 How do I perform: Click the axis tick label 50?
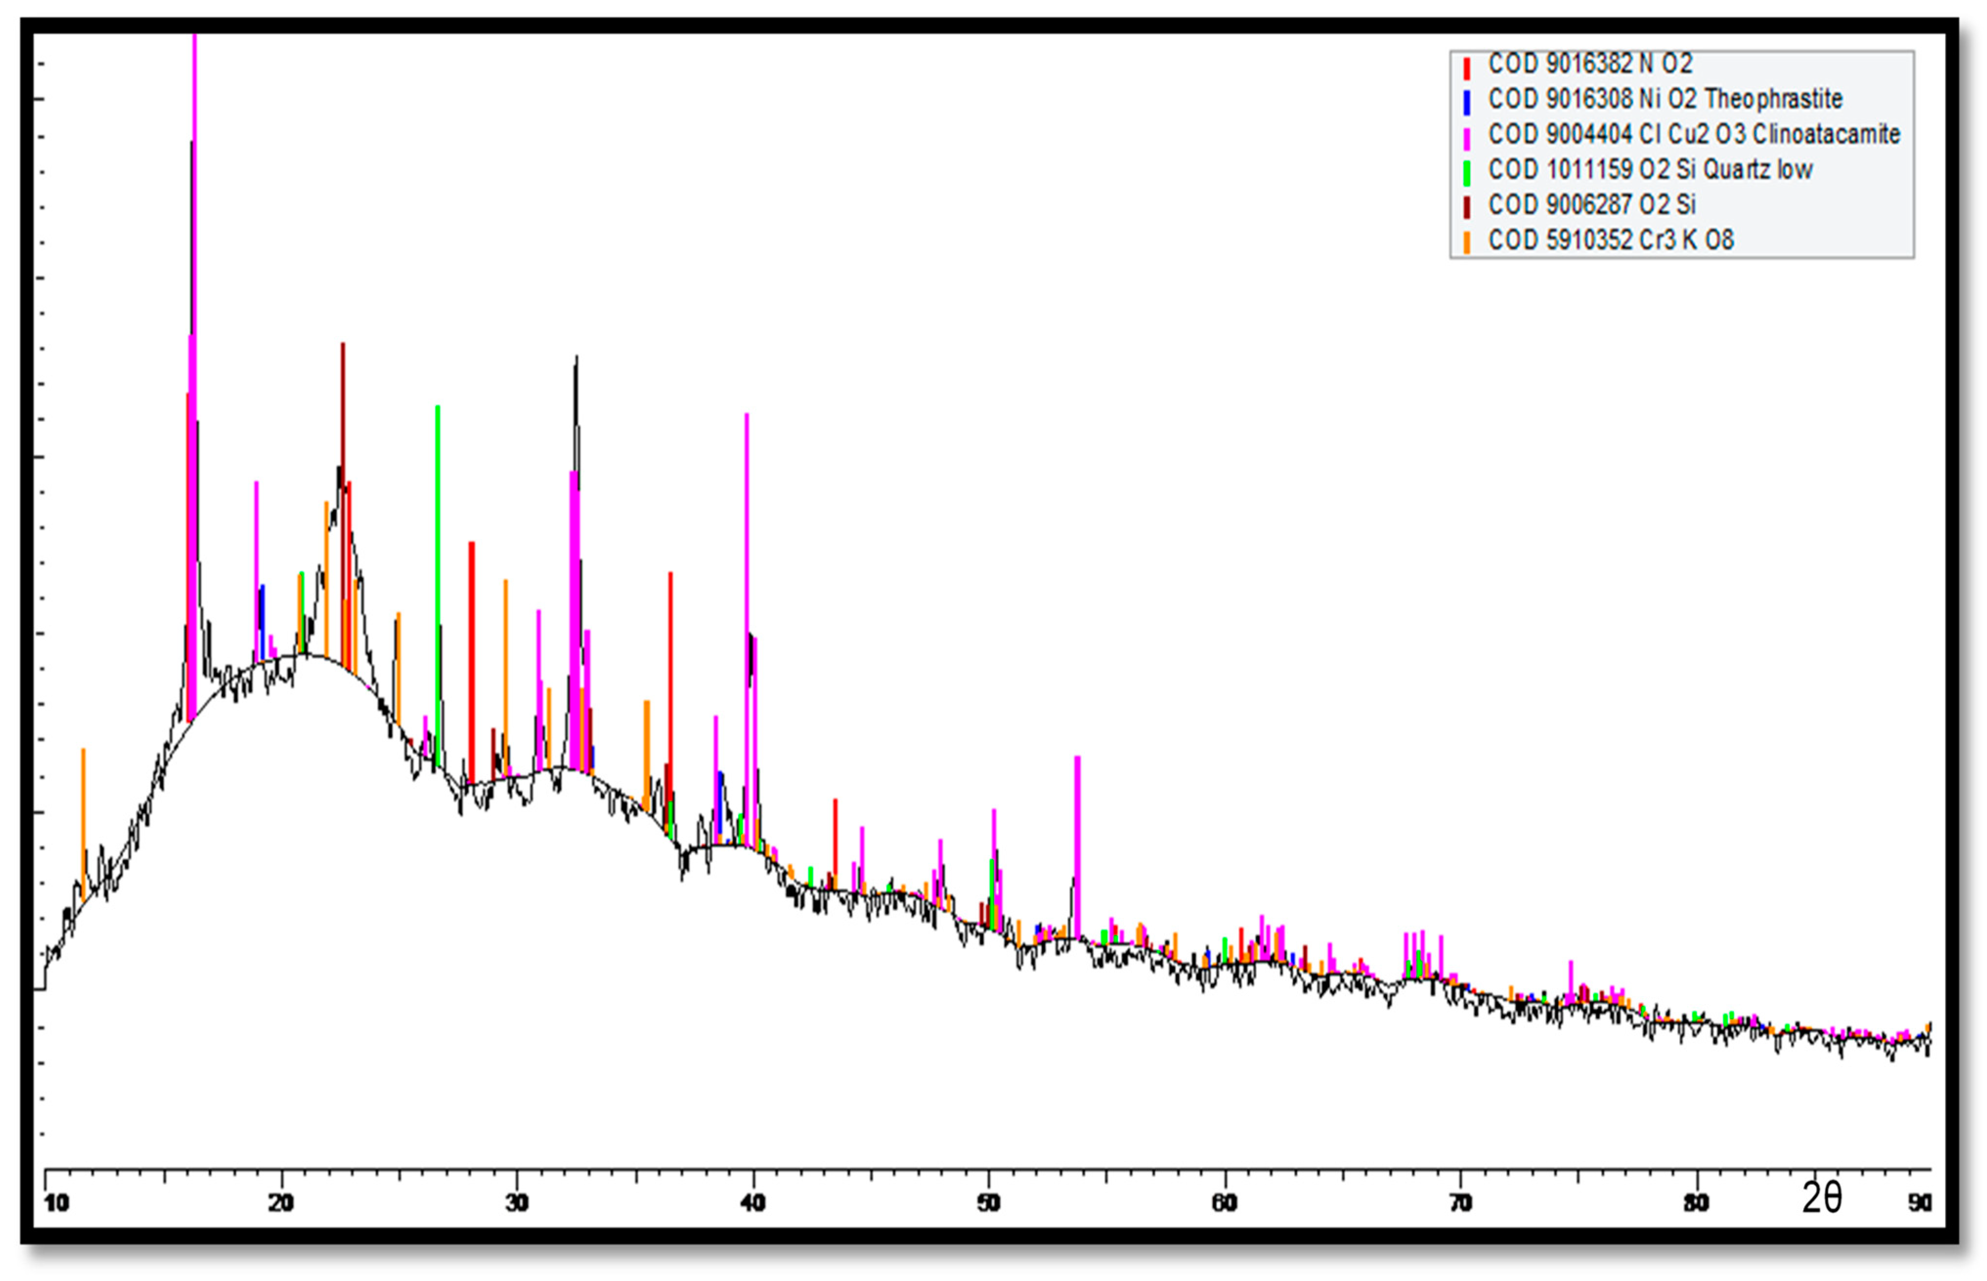tap(988, 1204)
